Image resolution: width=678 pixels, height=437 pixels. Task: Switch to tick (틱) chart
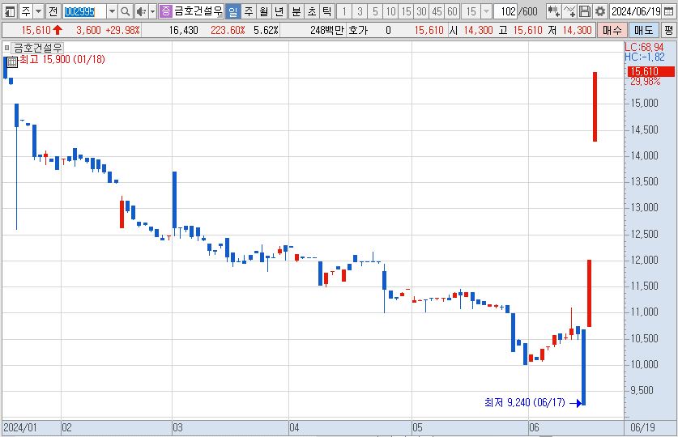(327, 11)
